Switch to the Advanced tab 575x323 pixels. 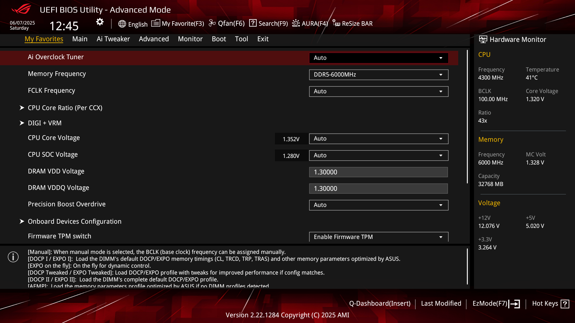154,39
